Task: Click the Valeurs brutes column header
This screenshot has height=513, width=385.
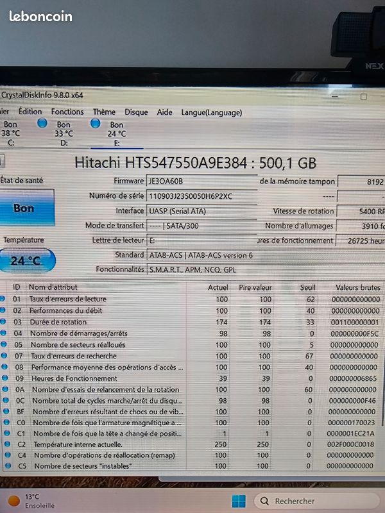Action: 358,287
